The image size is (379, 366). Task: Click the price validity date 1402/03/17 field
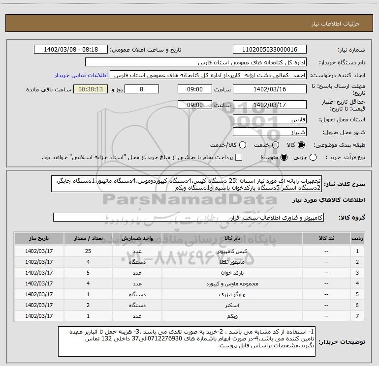point(270,105)
